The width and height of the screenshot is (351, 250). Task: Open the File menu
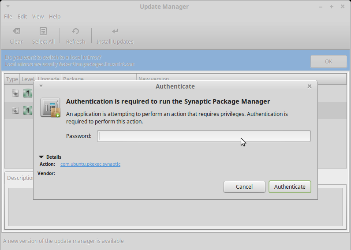[x=8, y=17]
